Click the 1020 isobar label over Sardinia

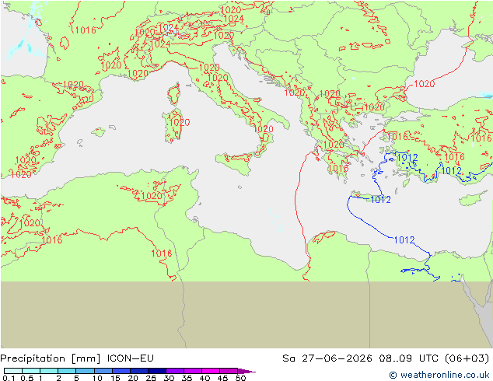(x=179, y=122)
